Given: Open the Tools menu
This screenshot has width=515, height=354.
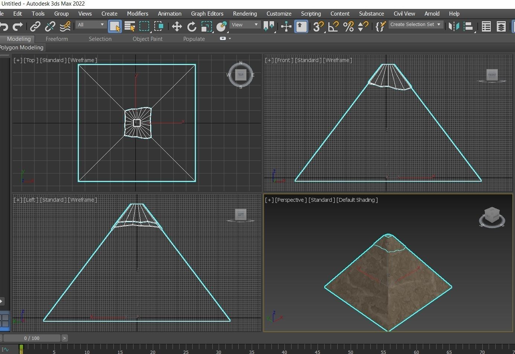Looking at the screenshot, I should point(38,14).
